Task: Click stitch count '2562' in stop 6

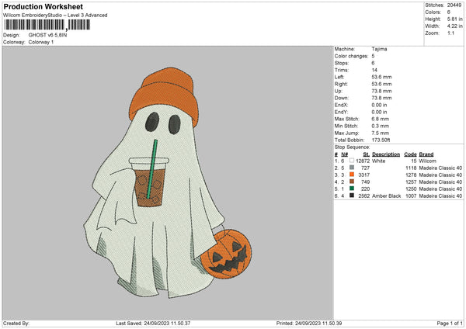Action: (364, 196)
